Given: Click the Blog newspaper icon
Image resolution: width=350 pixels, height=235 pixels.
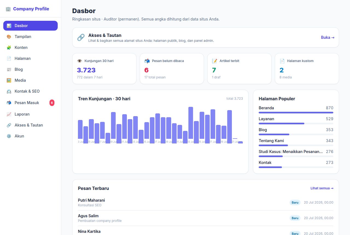Looking at the screenshot, I should [x=9, y=69].
